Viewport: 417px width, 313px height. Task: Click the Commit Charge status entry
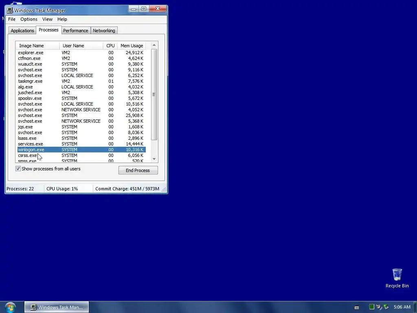(x=127, y=189)
